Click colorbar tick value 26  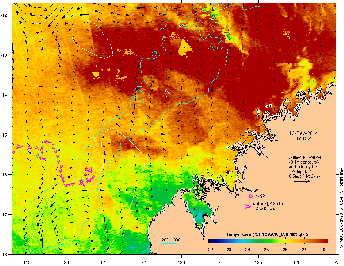coord(285,250)
